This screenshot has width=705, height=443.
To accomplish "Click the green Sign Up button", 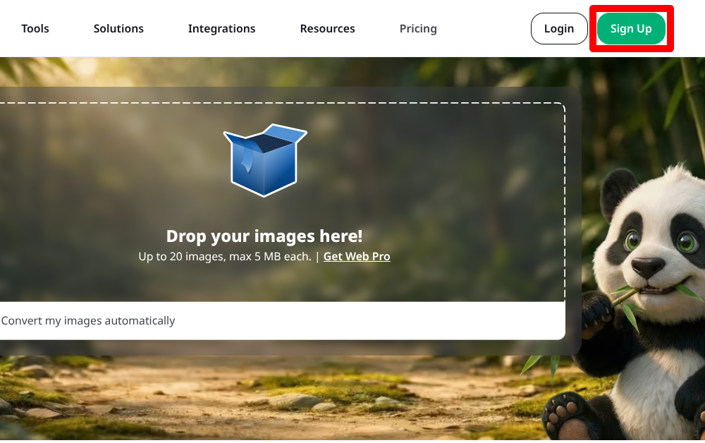I will coord(631,28).
